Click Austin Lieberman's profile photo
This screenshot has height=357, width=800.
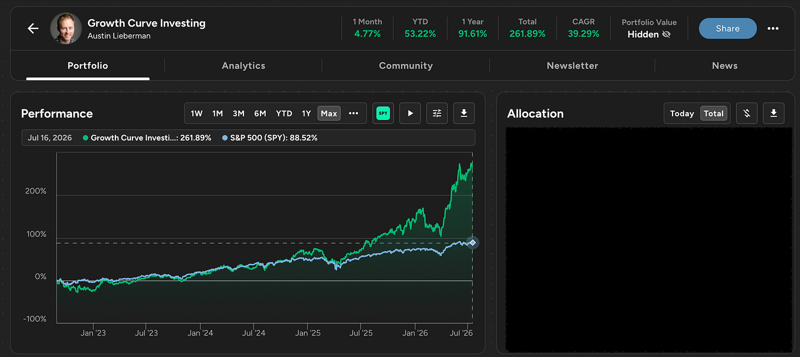click(66, 29)
